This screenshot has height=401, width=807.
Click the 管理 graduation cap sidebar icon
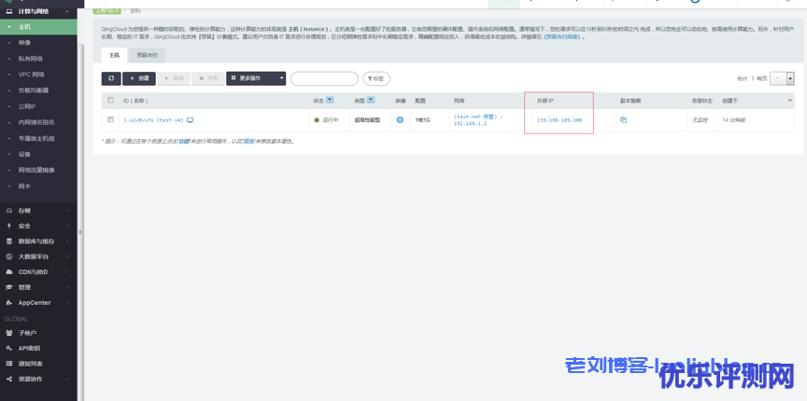(x=8, y=287)
